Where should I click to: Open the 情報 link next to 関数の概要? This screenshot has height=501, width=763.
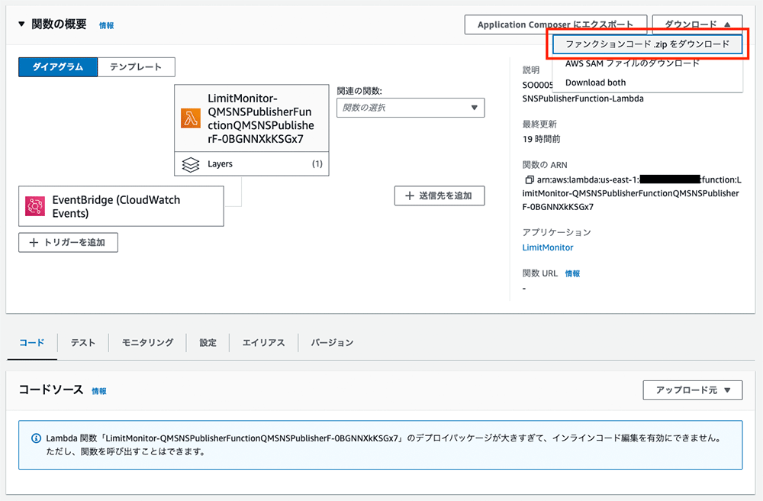[106, 25]
